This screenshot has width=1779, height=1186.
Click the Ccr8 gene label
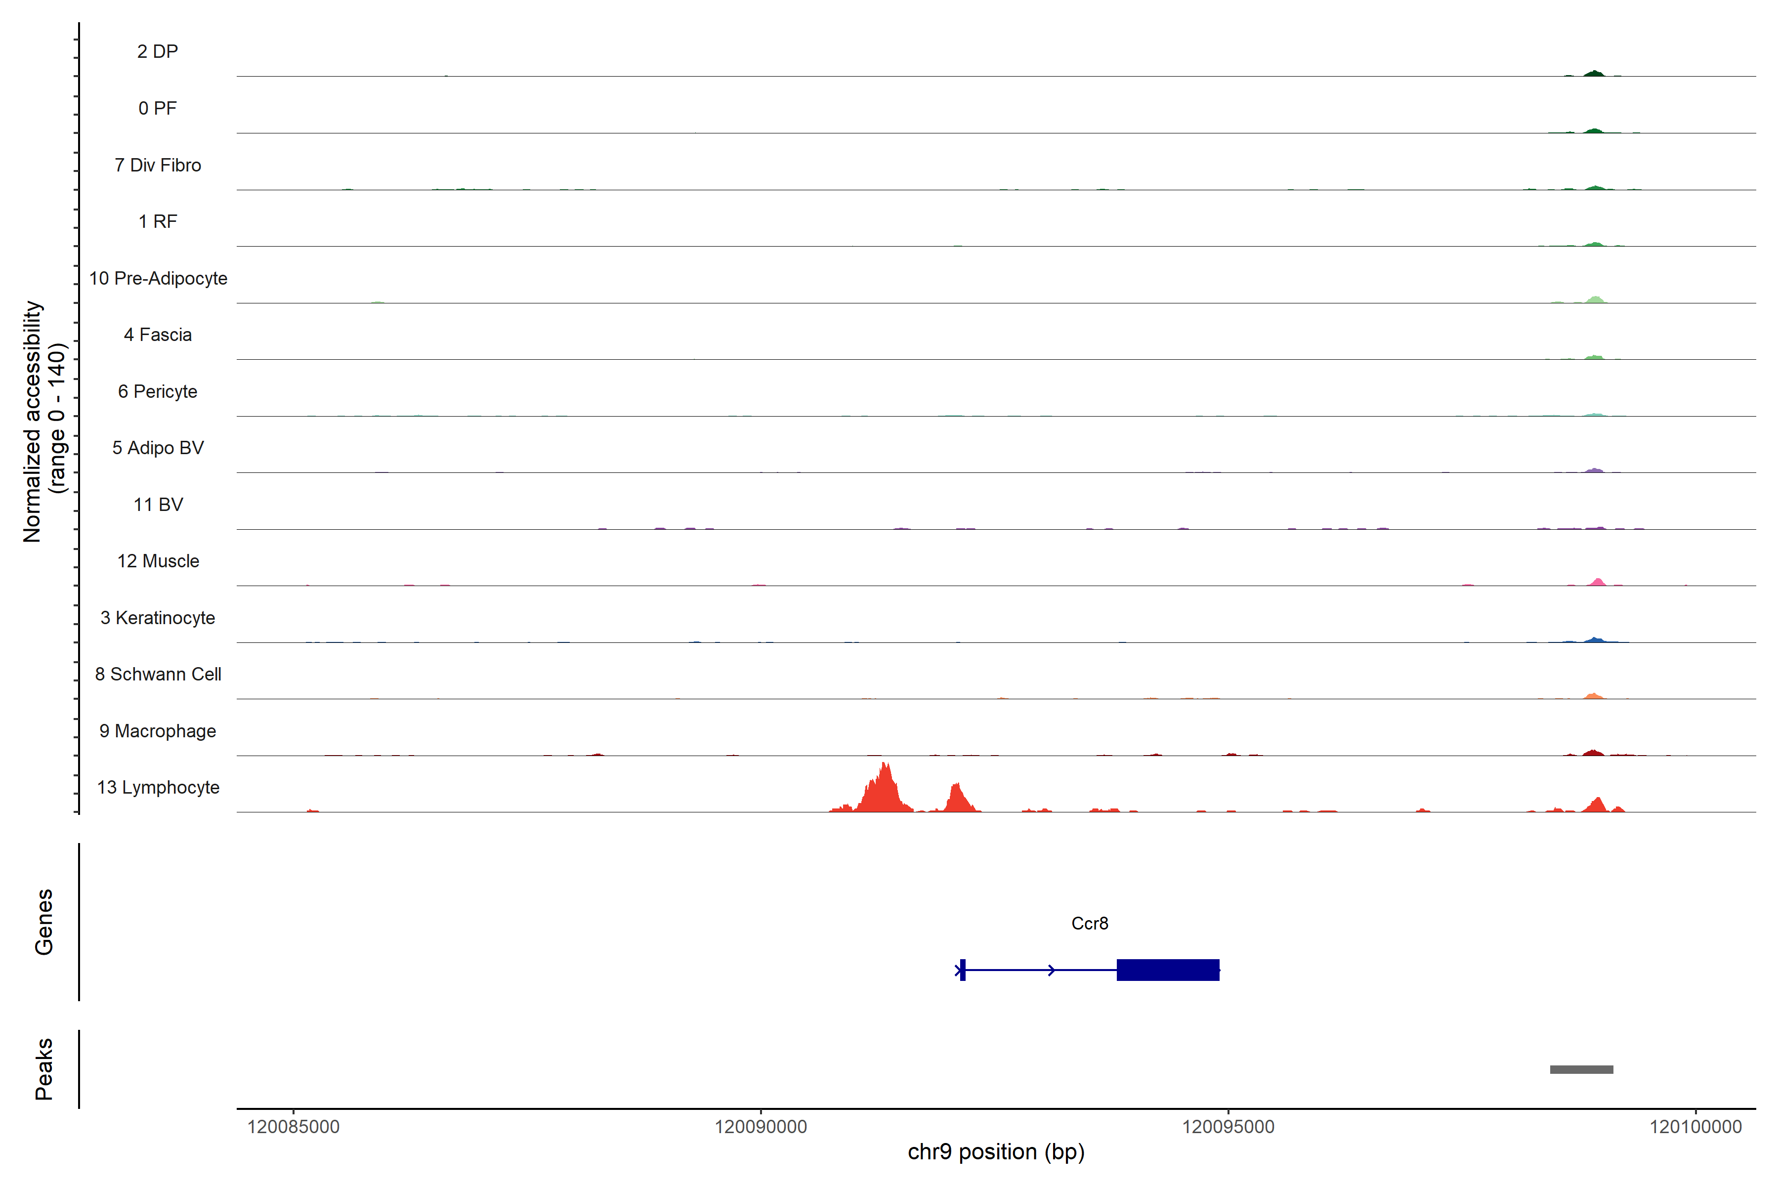click(x=1089, y=924)
